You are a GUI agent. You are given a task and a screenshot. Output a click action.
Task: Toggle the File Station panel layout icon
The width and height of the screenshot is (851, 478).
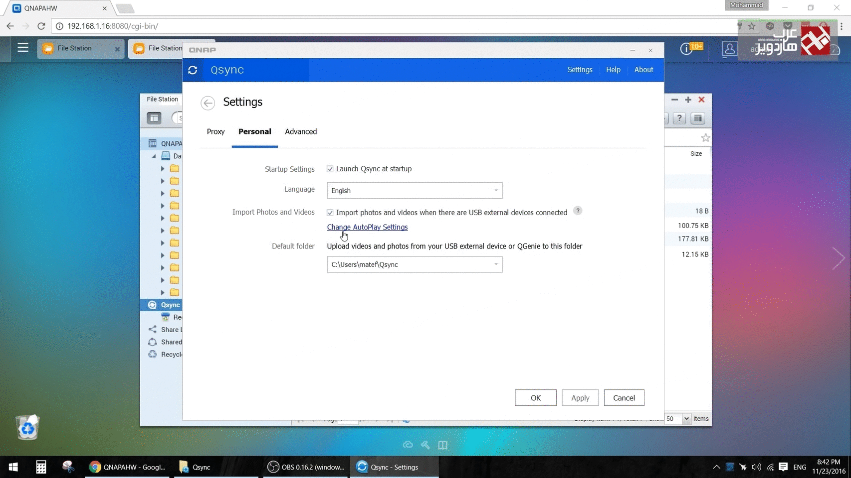pos(154,118)
